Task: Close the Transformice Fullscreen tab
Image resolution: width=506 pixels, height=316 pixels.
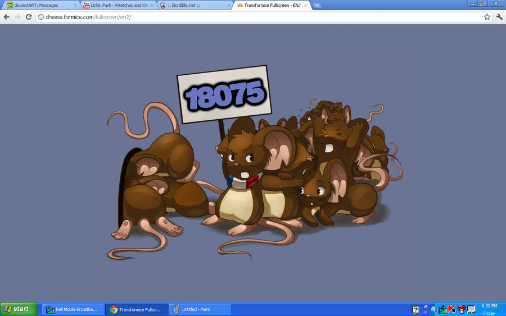Action: [x=305, y=6]
